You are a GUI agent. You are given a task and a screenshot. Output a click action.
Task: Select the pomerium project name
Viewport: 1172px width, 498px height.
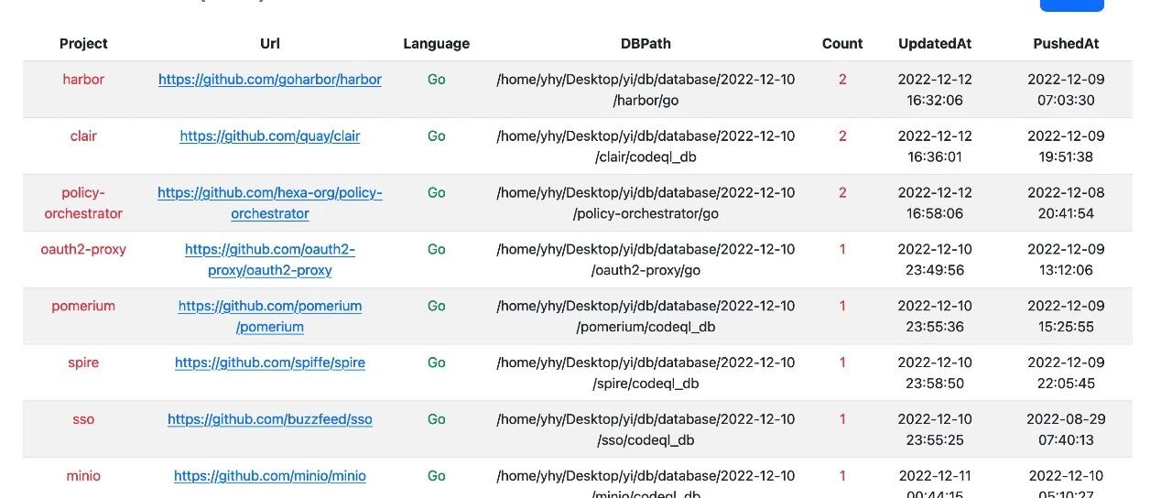click(x=83, y=307)
